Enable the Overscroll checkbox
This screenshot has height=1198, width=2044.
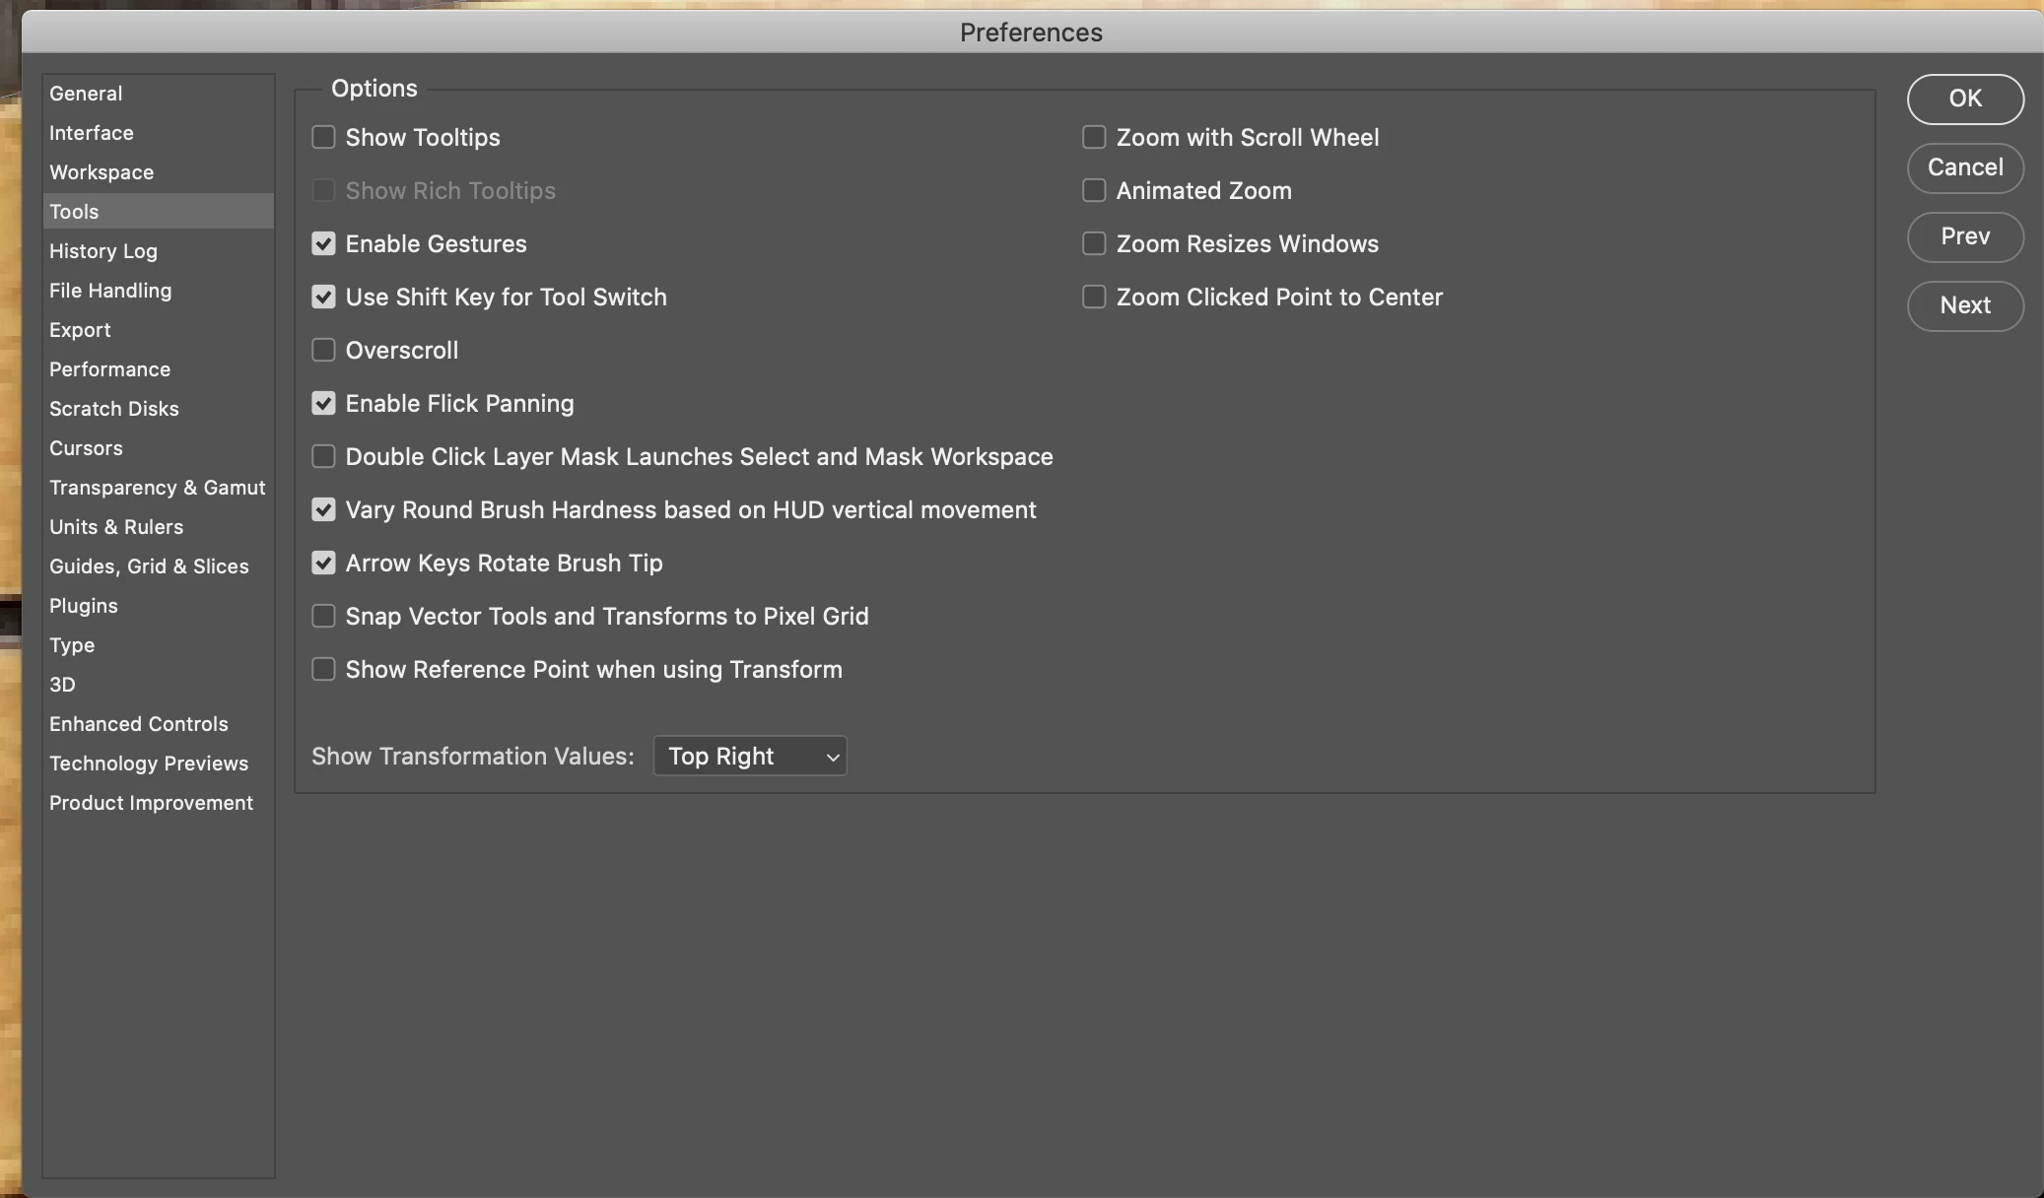coord(323,350)
